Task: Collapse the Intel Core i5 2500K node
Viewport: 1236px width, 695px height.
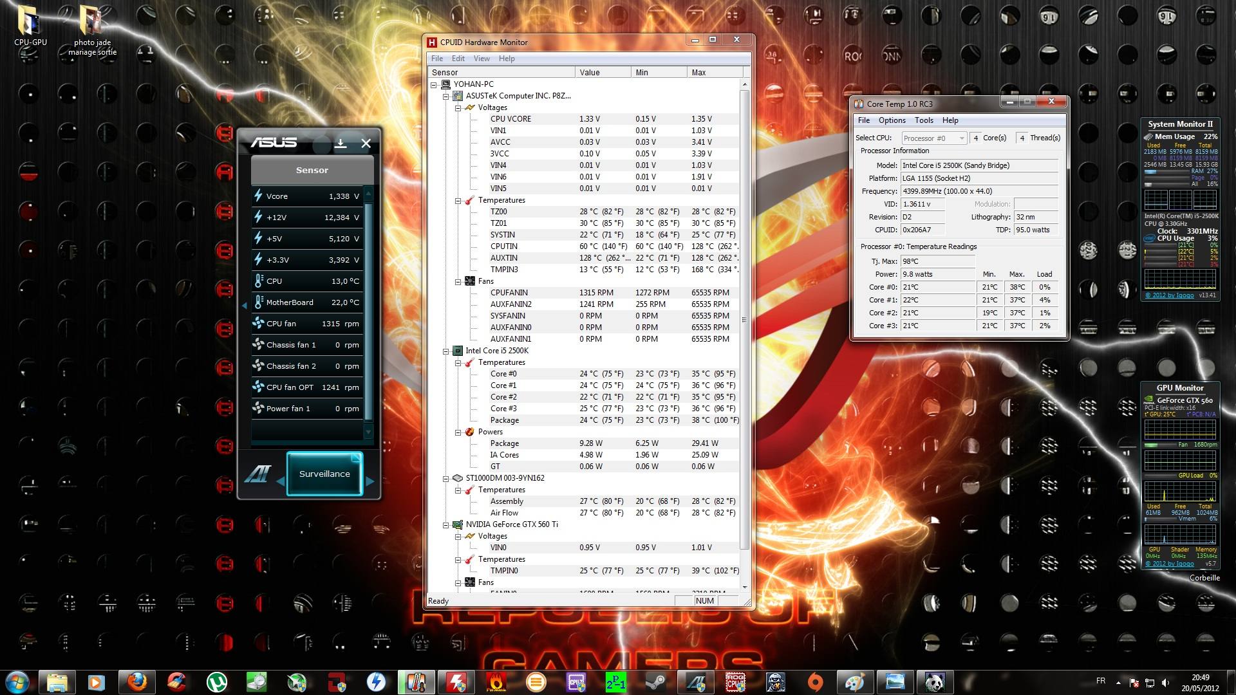Action: pos(445,351)
